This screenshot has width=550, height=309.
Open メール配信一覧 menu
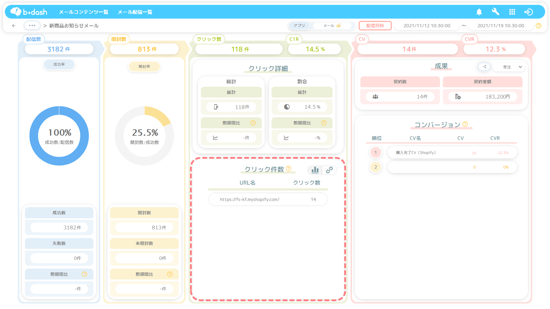pyautogui.click(x=135, y=12)
